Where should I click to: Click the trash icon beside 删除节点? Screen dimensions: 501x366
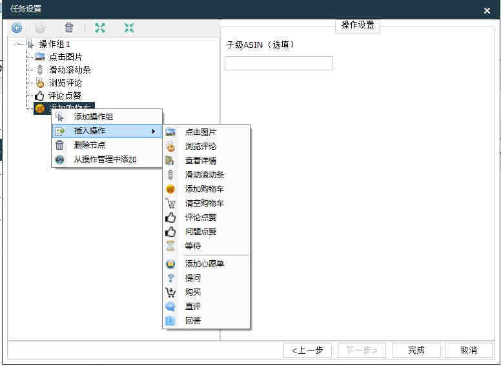[59, 145]
